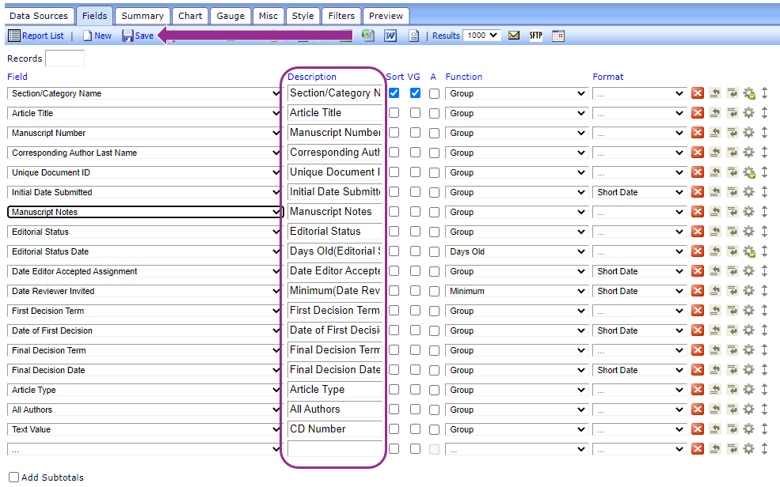Image resolution: width=780 pixels, height=487 pixels.
Task: Click the Save icon in the toolbar
Action: [128, 36]
